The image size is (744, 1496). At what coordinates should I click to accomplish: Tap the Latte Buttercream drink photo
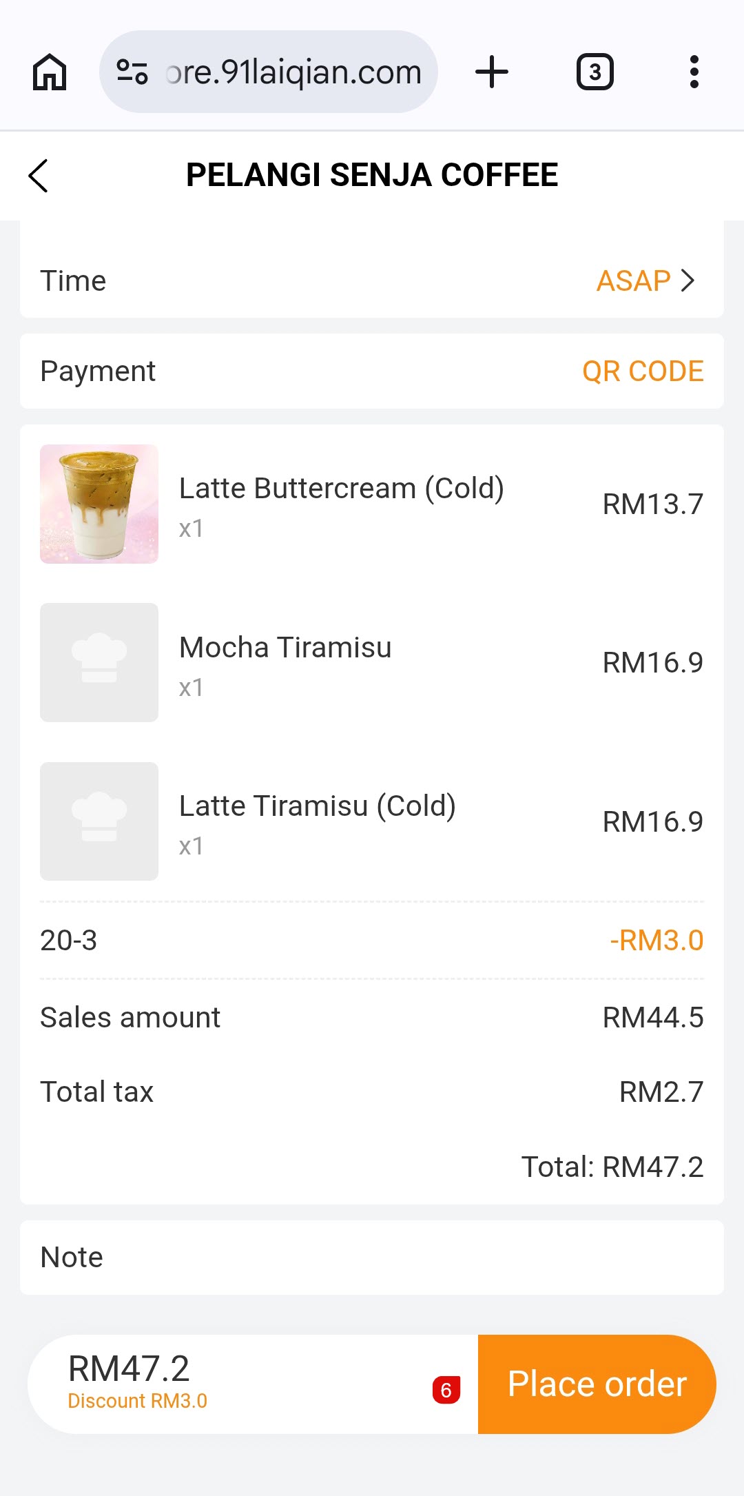coord(99,504)
